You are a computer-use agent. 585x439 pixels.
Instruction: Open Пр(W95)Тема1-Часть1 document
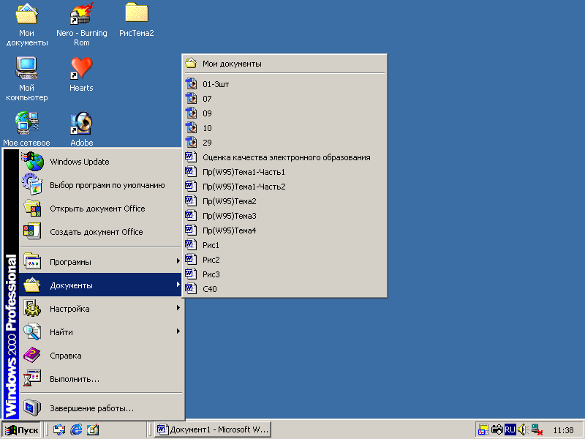click(x=284, y=172)
